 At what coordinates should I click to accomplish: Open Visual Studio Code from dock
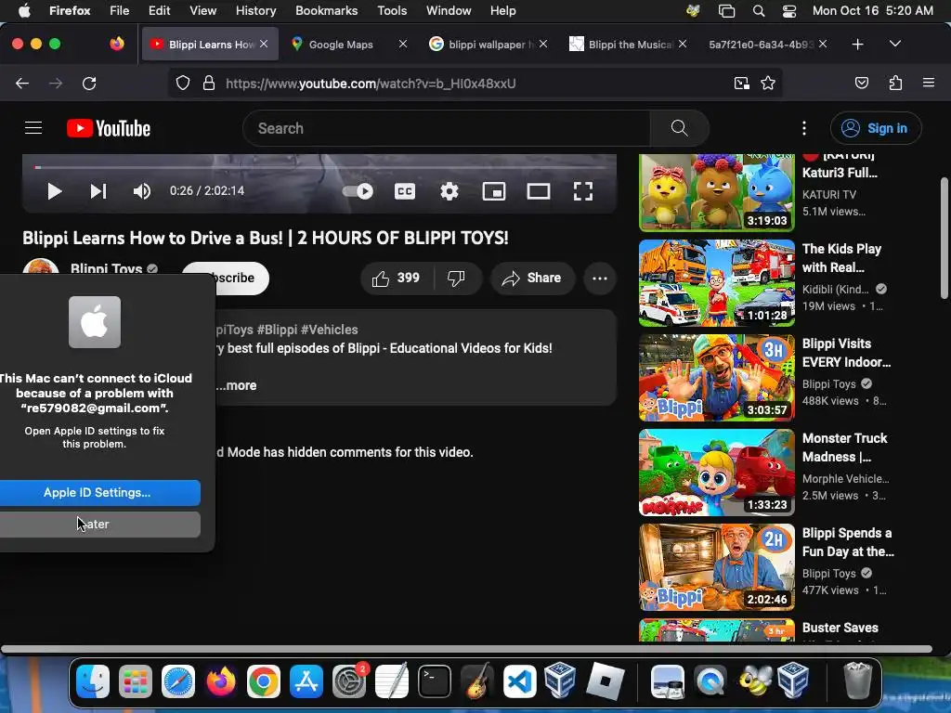520,681
